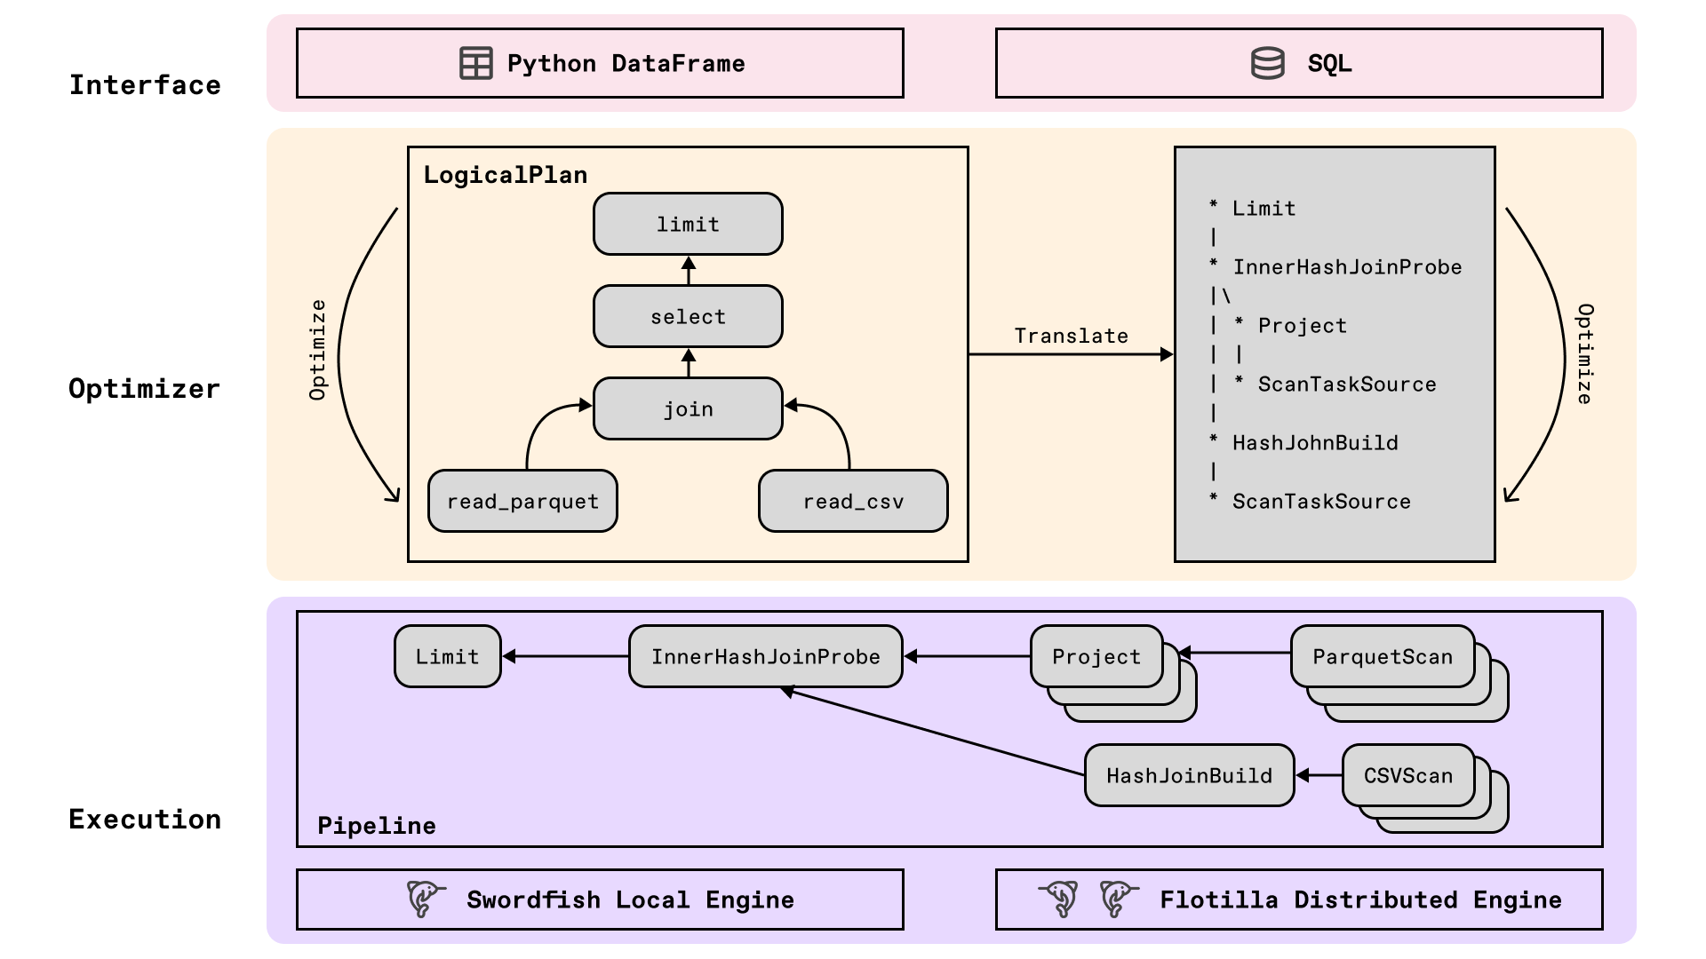Click the Translate arrow between plans
Viewport: 1706px width, 959px height.
click(x=1071, y=354)
